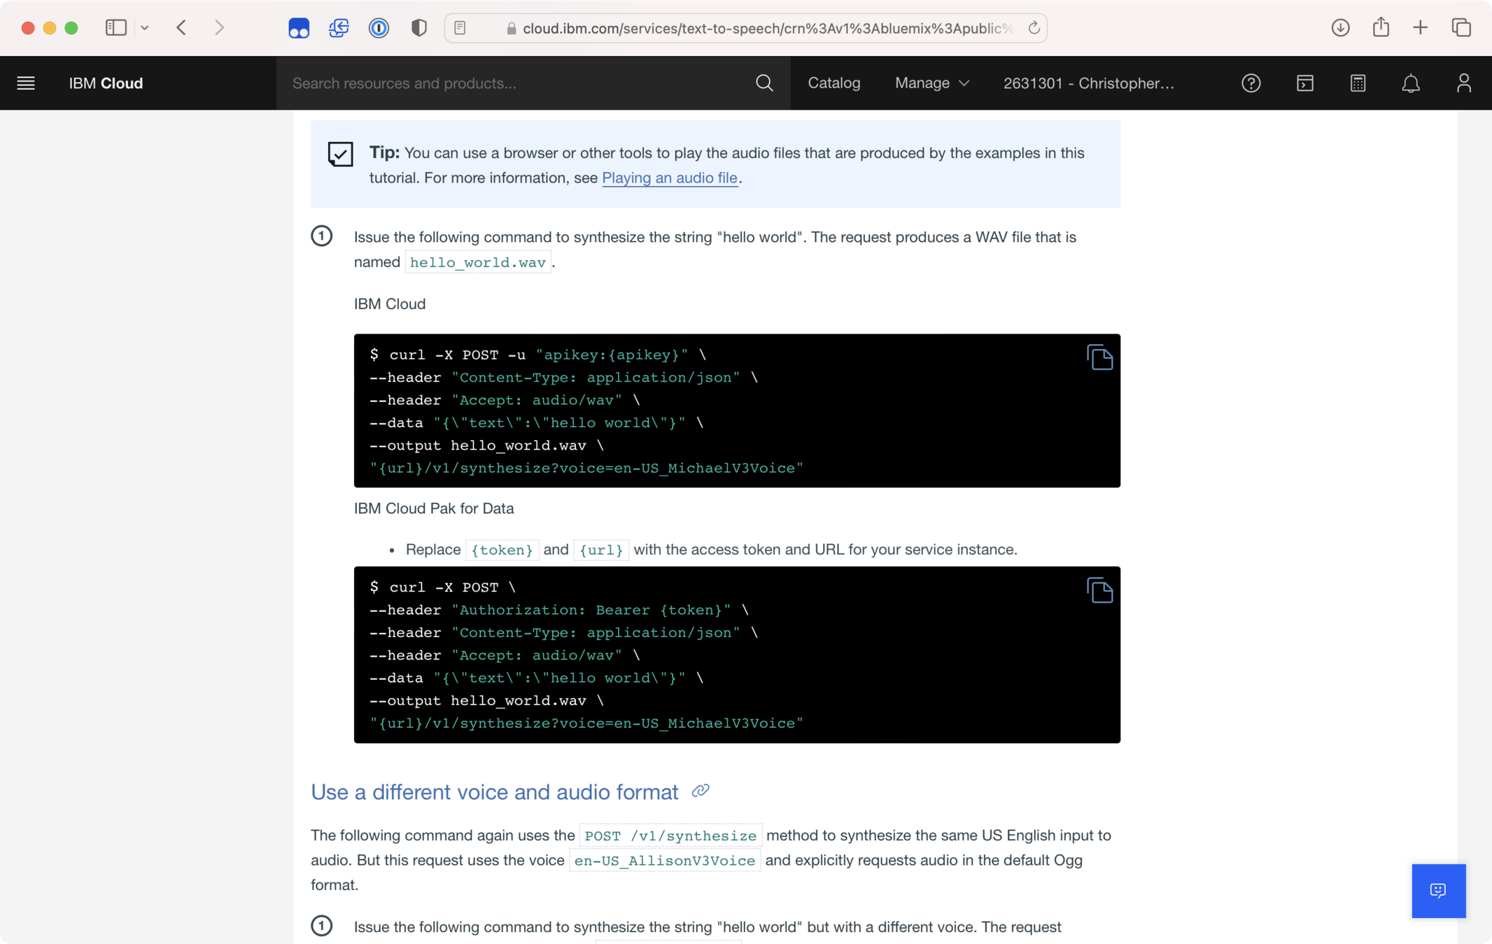1492x944 pixels.
Task: Expand the Manage dropdown menu
Action: pos(931,83)
